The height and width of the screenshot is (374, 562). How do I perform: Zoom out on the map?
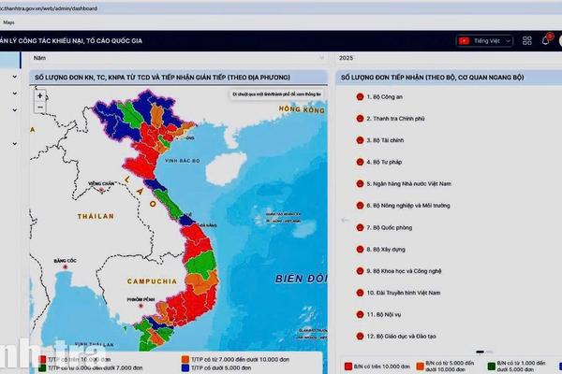point(40,107)
